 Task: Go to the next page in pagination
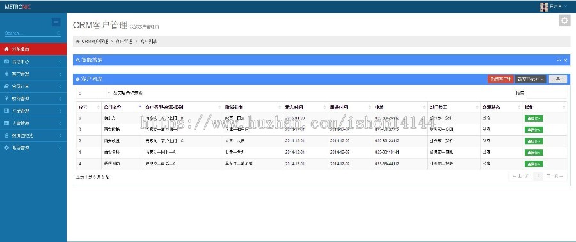554,177
